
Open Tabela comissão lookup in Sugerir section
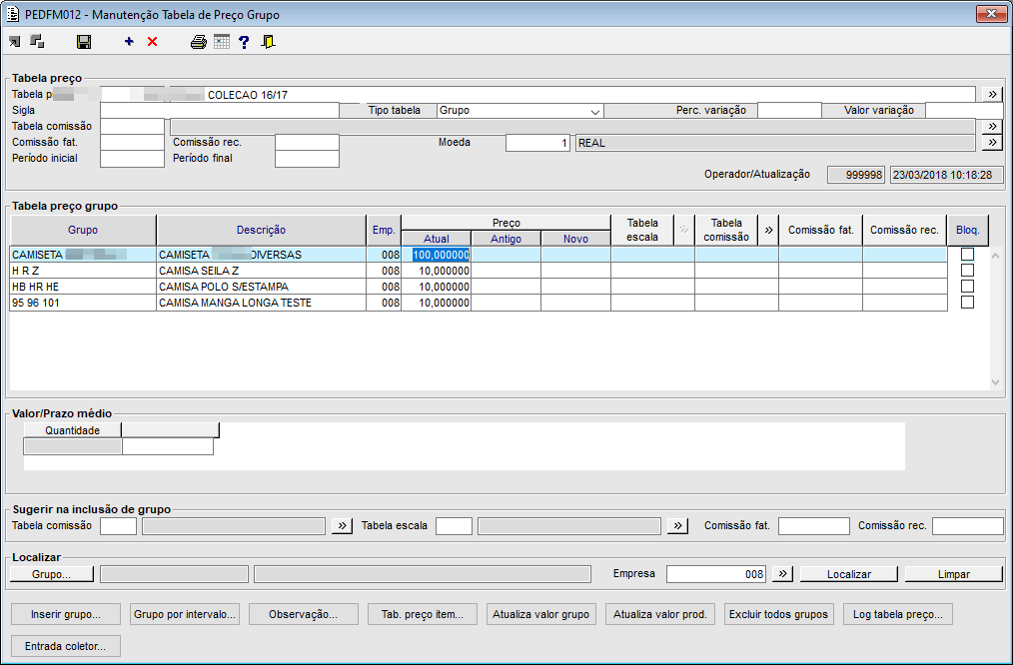pos(342,526)
